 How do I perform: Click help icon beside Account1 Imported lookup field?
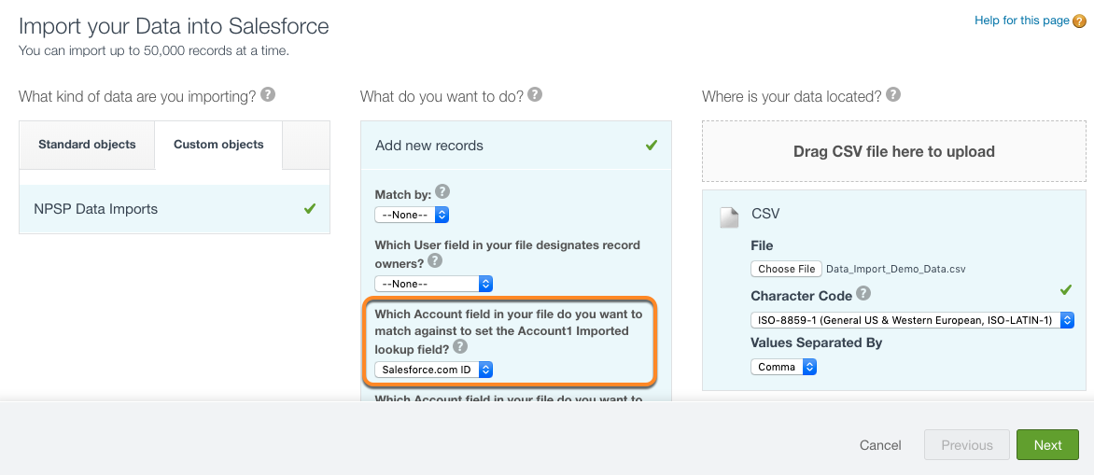click(460, 346)
